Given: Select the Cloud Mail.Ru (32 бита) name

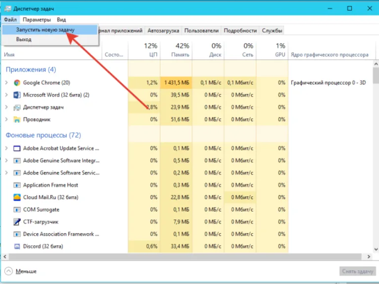Looking at the screenshot, I should tap(51, 197).
